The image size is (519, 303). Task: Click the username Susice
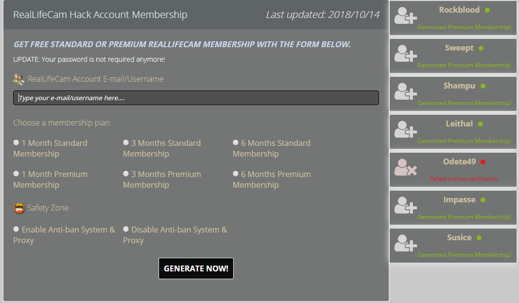point(459,238)
